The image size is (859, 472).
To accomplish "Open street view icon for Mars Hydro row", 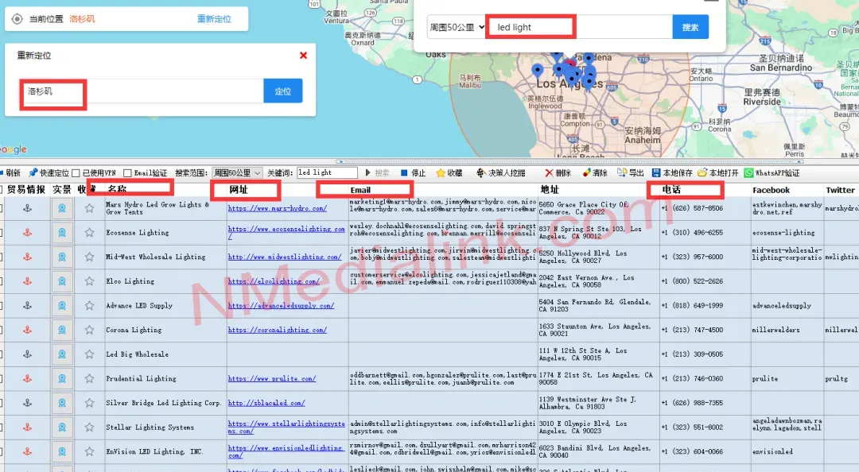I will pos(62,208).
